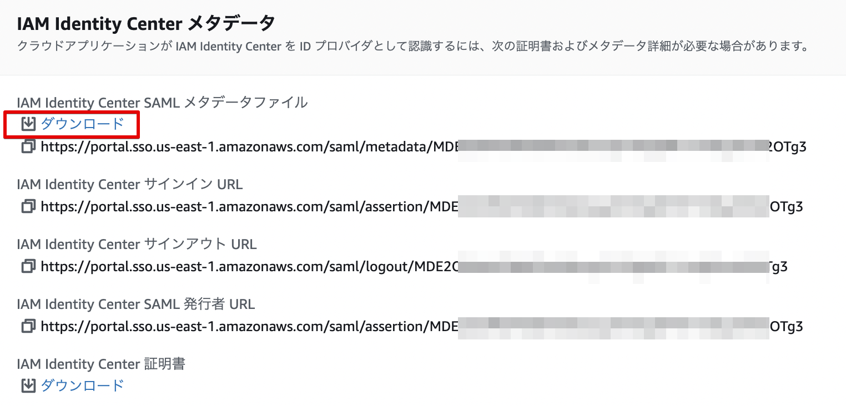Viewport: 846px width, 406px height.
Task: Click the copy icon beside the SAML metadata URL
Action: [x=28, y=146]
